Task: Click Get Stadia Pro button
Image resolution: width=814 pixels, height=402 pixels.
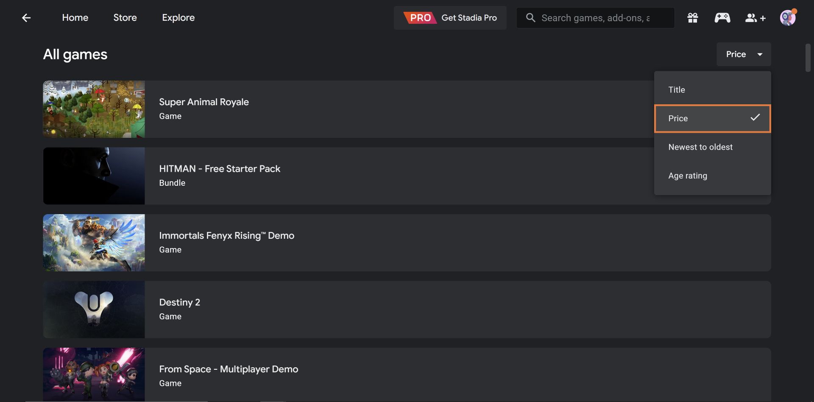Action: [468, 18]
